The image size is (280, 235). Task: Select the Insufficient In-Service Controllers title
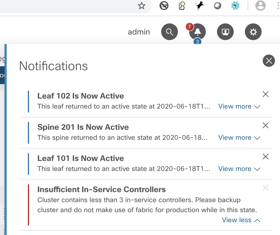(x=102, y=190)
